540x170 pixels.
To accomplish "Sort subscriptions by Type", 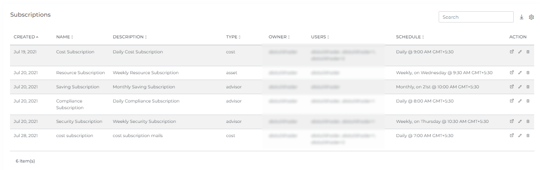I will click(234, 37).
